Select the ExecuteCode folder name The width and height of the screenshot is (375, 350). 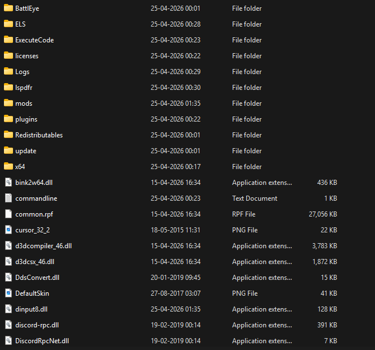[34, 40]
